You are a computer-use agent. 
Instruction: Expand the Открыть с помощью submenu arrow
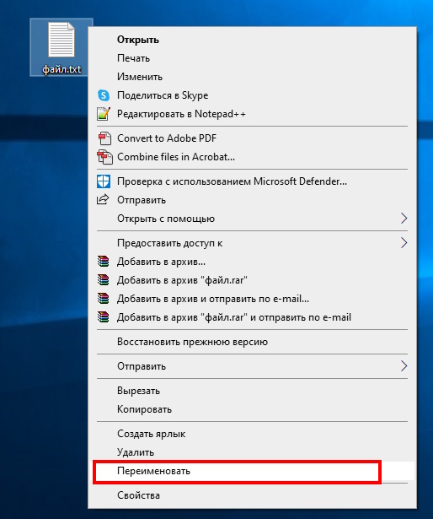pos(404,218)
